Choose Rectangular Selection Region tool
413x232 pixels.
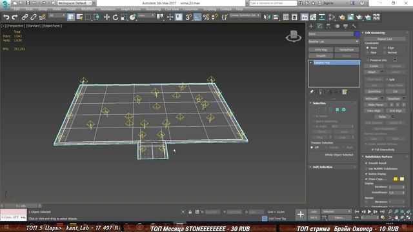[x=88, y=17]
